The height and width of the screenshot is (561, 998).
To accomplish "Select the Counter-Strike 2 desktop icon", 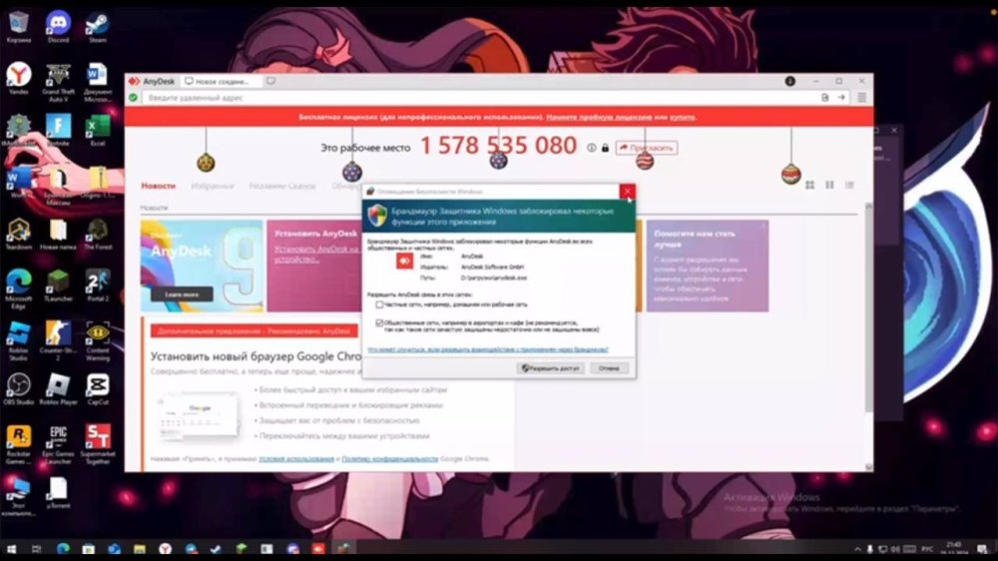I will click(58, 340).
